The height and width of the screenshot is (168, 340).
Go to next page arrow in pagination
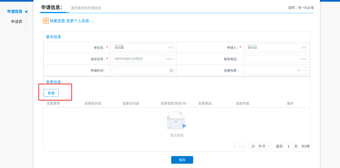pyautogui.click(x=242, y=146)
